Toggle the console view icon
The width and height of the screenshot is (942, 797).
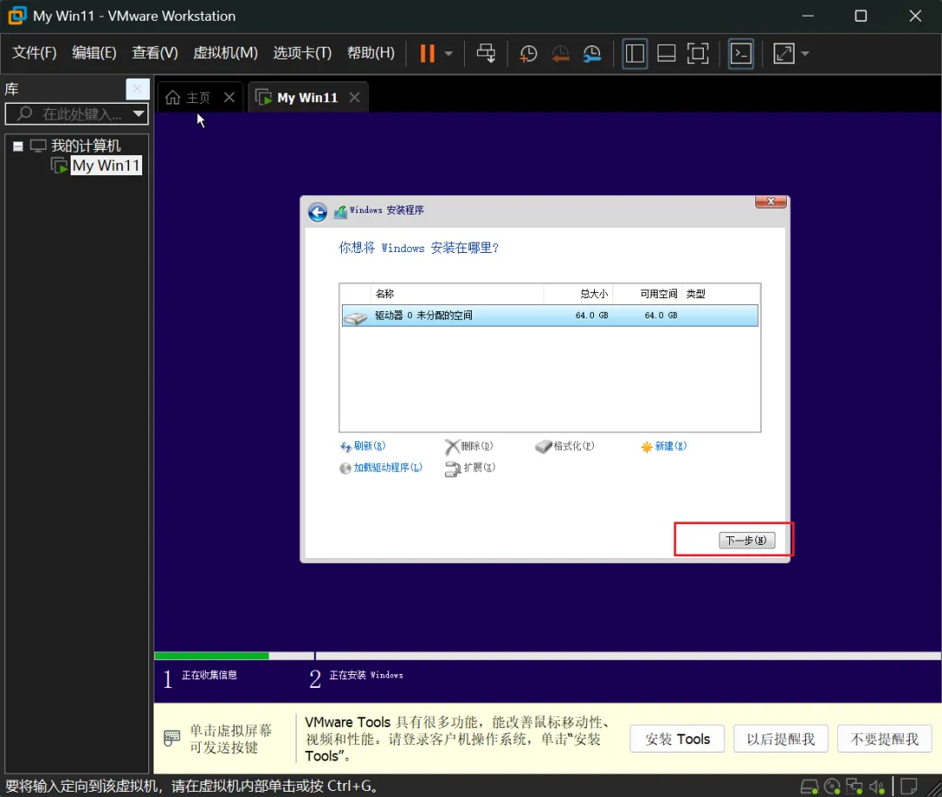click(741, 53)
